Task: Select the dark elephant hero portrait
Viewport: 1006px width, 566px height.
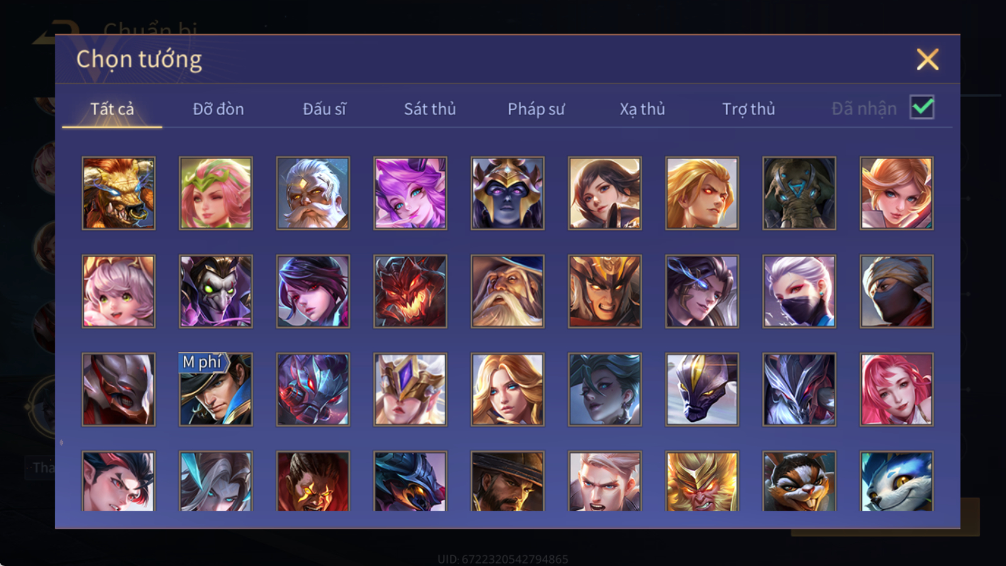Action: coord(799,193)
